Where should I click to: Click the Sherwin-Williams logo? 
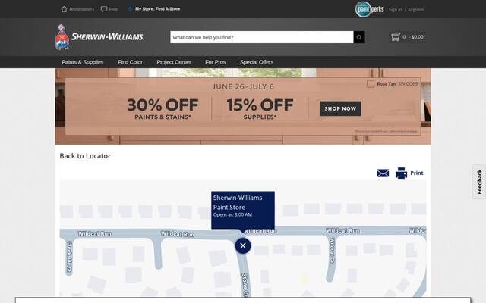(x=99, y=37)
